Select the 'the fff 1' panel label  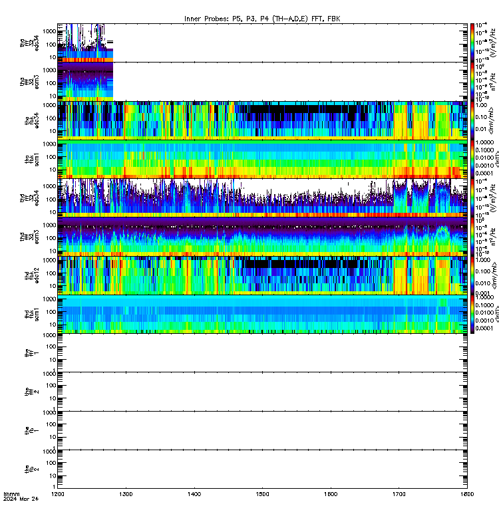tap(32, 353)
